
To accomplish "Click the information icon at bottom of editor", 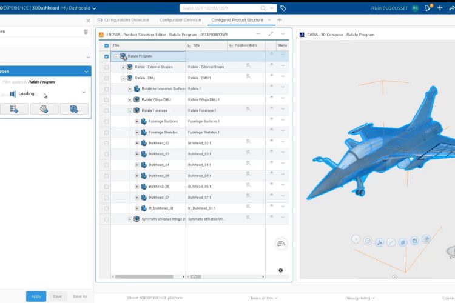I will [281, 270].
